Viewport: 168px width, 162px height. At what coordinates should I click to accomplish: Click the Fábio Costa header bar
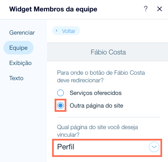tap(108, 52)
